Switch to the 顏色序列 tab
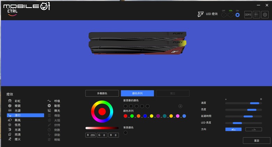The height and width of the screenshot is (147, 272). [x=137, y=93]
